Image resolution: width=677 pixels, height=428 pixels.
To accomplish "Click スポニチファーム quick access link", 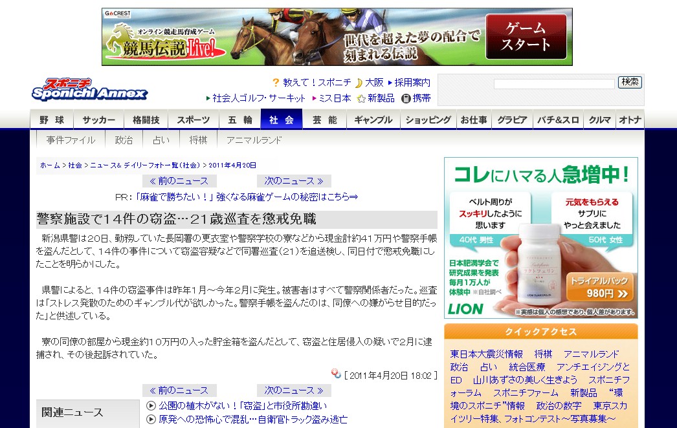I will pos(526,393).
